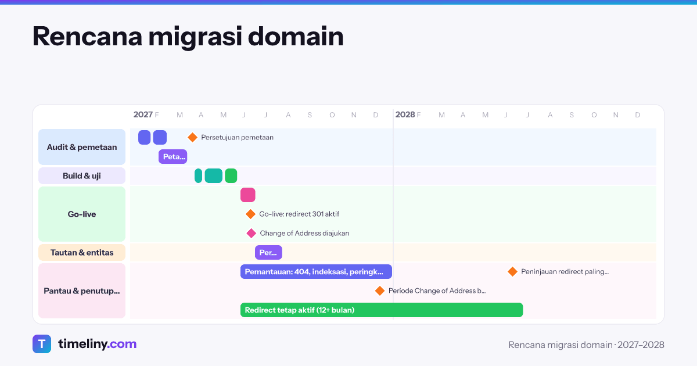The image size is (697, 366).
Task: Click the 'F' month label next to 2028
Action: click(419, 115)
